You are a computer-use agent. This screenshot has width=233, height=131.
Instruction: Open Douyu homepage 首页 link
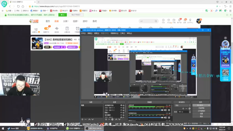point(48,21)
